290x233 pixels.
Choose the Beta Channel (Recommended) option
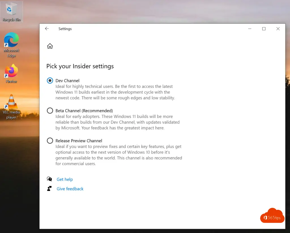pos(50,111)
